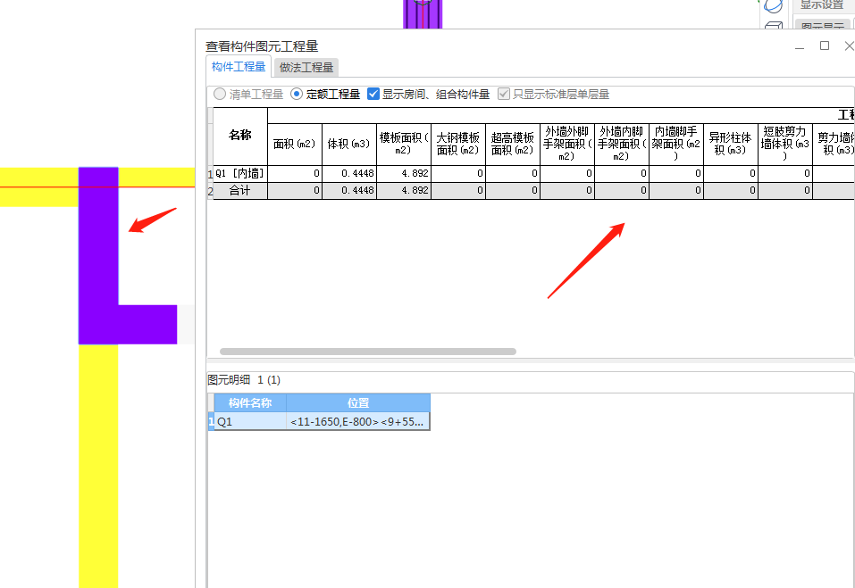Click the 大钢模板面积(m2) column header
Screen dimensions: 855x588
click(x=458, y=145)
